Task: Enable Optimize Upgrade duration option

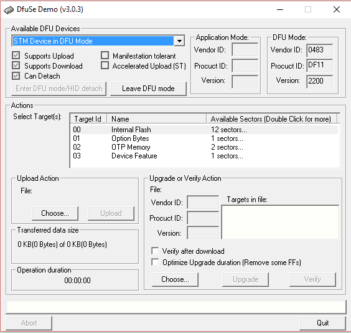Action: click(155, 262)
